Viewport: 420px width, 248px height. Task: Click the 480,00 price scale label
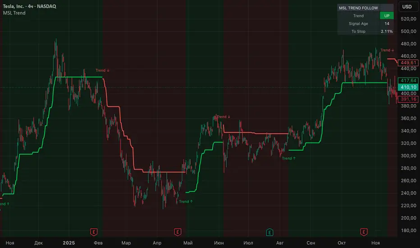(408, 44)
